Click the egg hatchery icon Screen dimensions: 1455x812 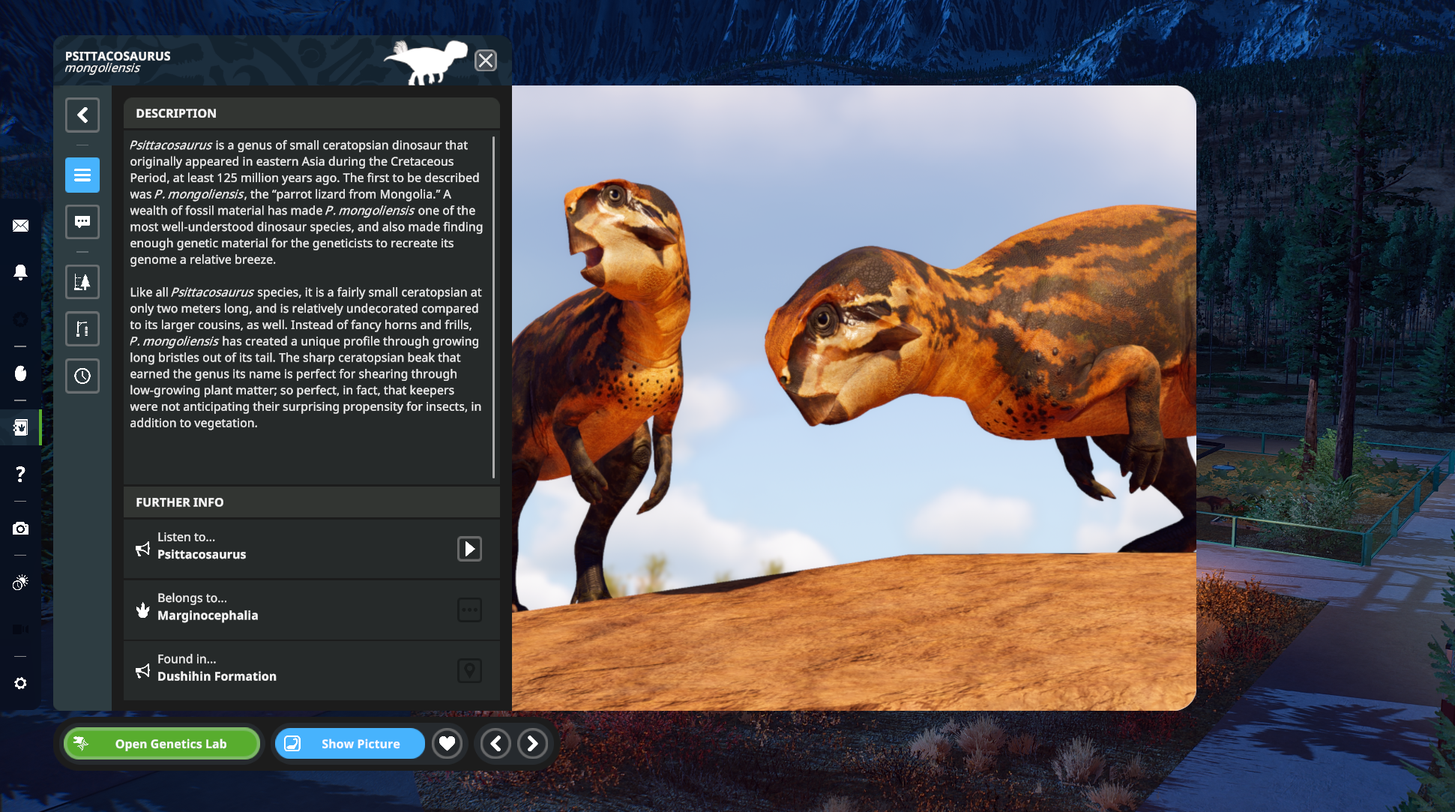(20, 373)
